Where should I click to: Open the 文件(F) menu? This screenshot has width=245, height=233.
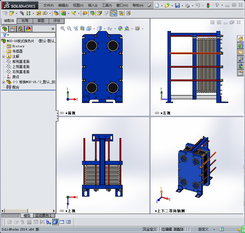pyautogui.click(x=48, y=5)
